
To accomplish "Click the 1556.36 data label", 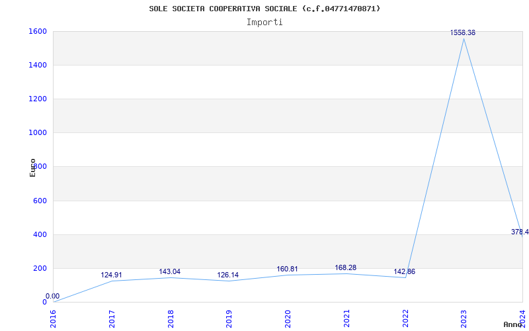I will coord(462,32).
